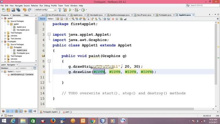Screen dimensions: 220x124
Task: Click the Windows Start button
Action: [4, 121]
